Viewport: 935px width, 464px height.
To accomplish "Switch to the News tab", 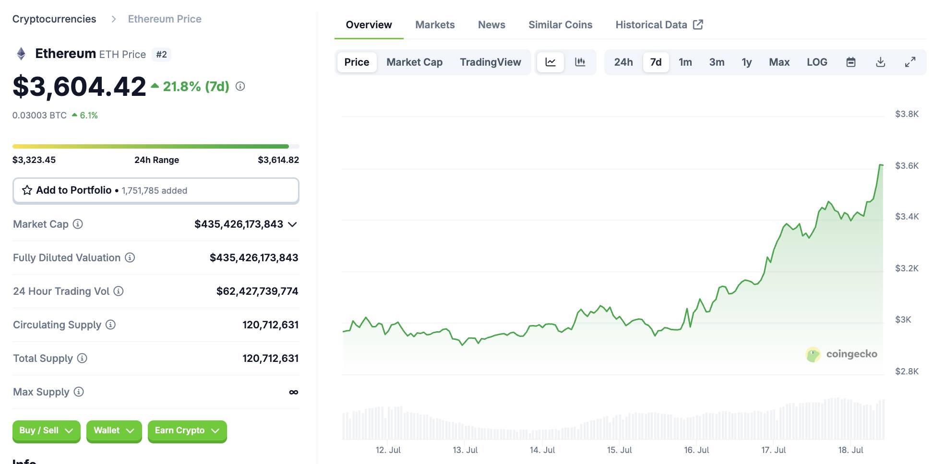I will [491, 24].
